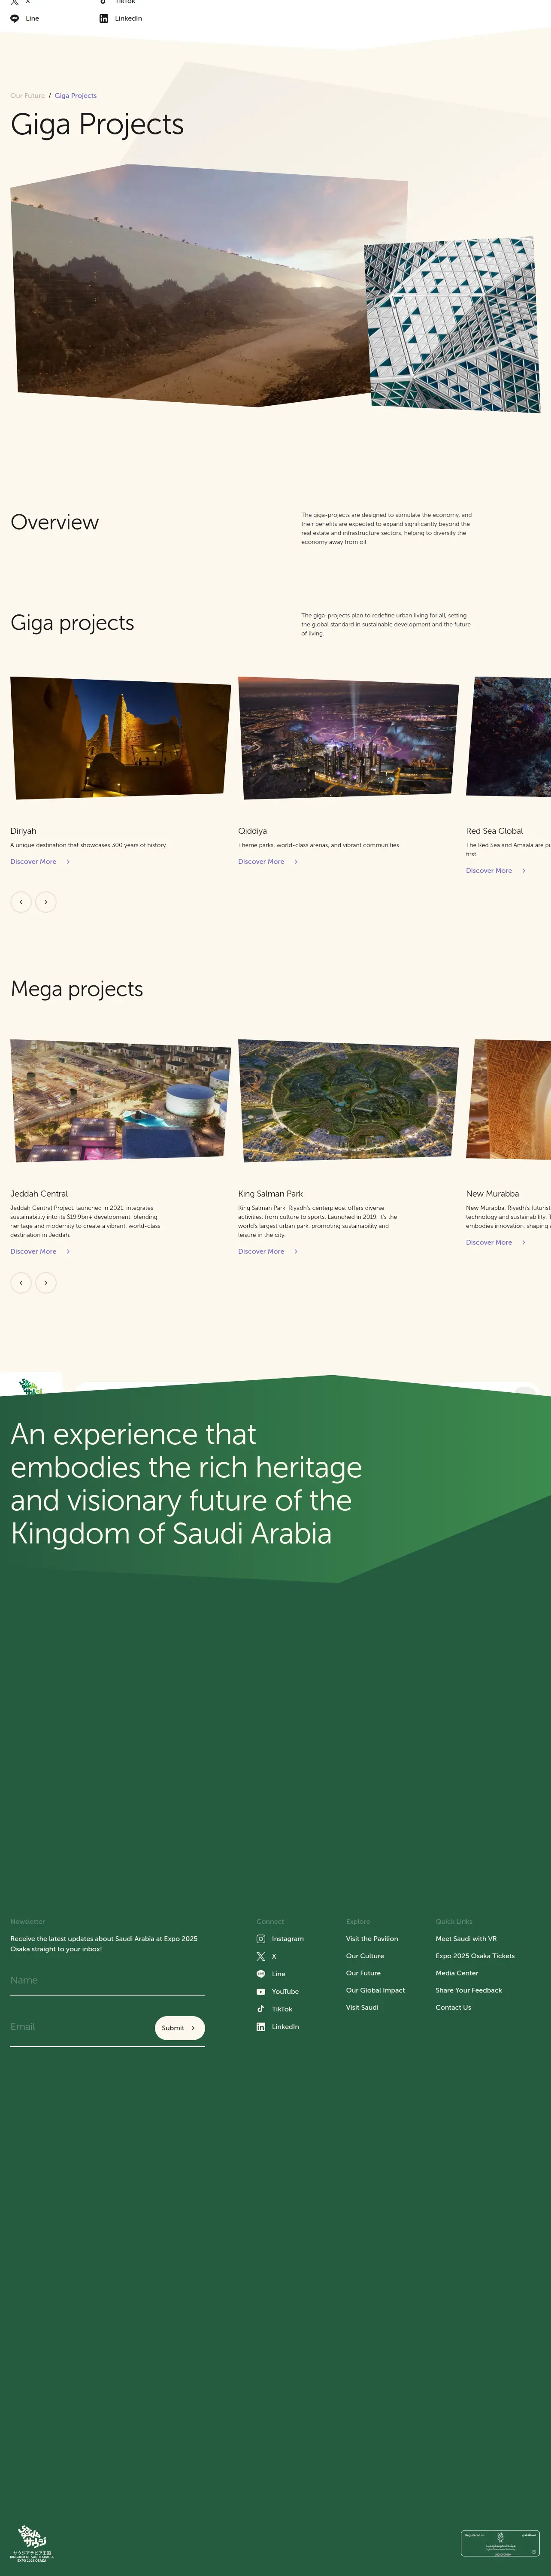This screenshot has height=2576, width=551.
Task: Click the registration badge in the footer corner
Action: tap(500, 2543)
